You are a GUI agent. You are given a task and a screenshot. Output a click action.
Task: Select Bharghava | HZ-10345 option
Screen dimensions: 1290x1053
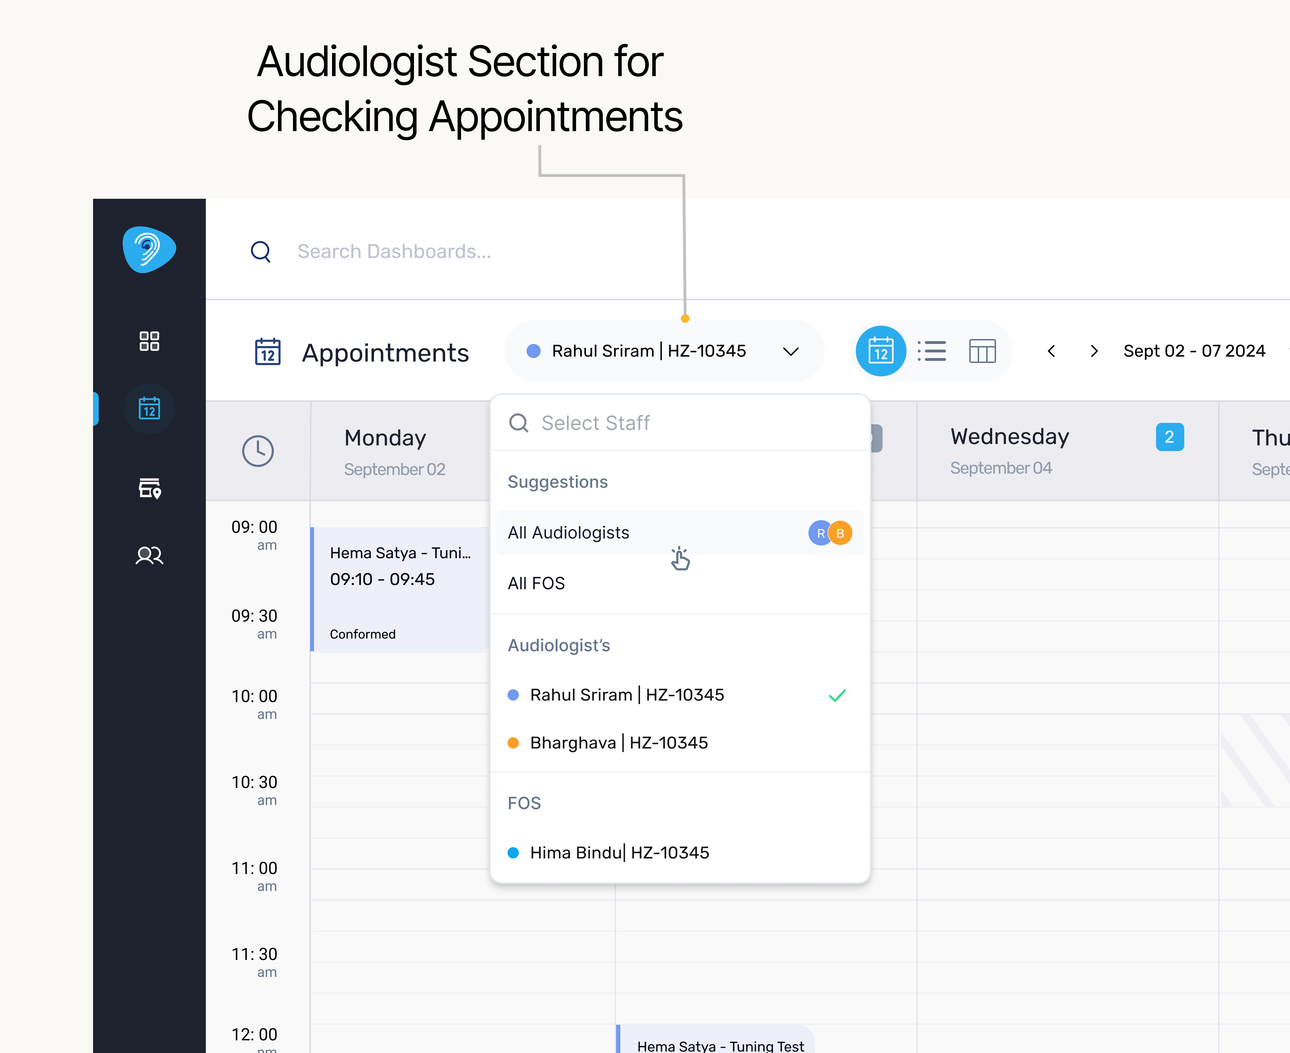point(680,743)
